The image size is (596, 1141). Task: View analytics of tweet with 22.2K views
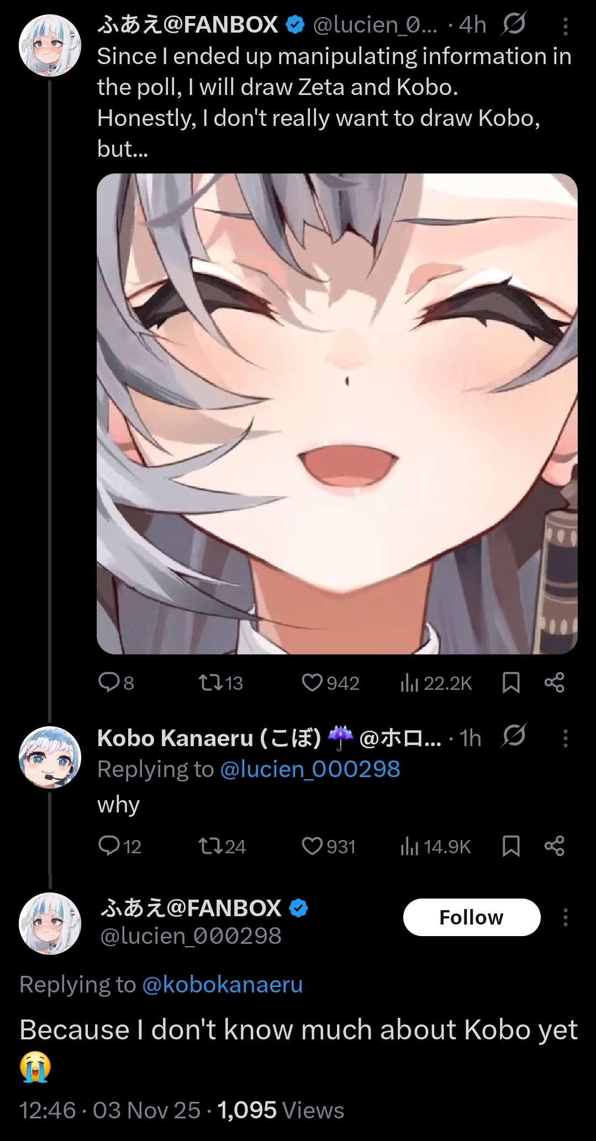436,683
